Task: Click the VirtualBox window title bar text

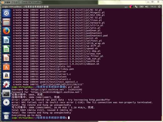Action: point(23,2)
